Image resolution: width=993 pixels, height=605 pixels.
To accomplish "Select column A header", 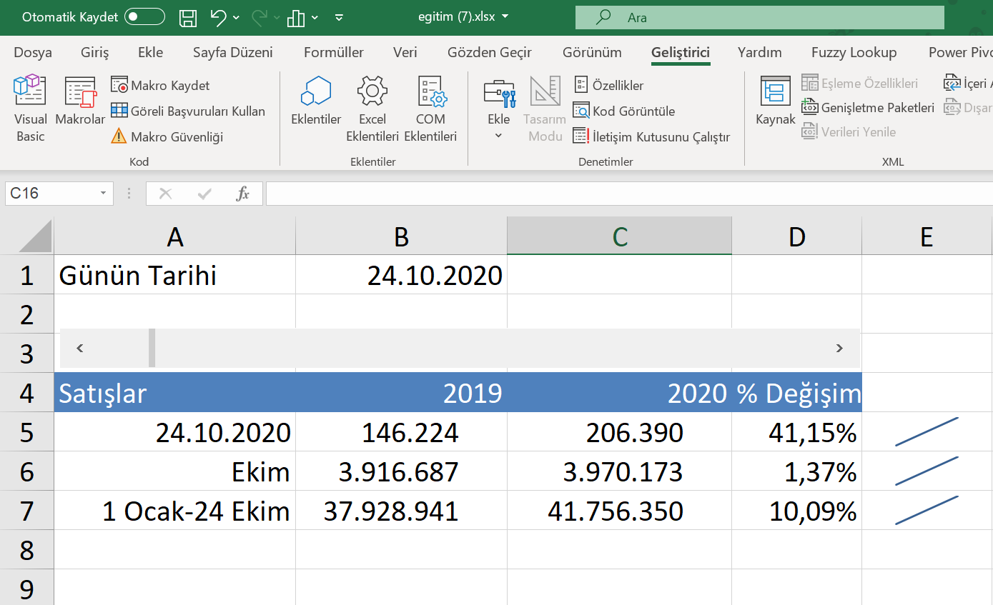I will click(x=175, y=236).
